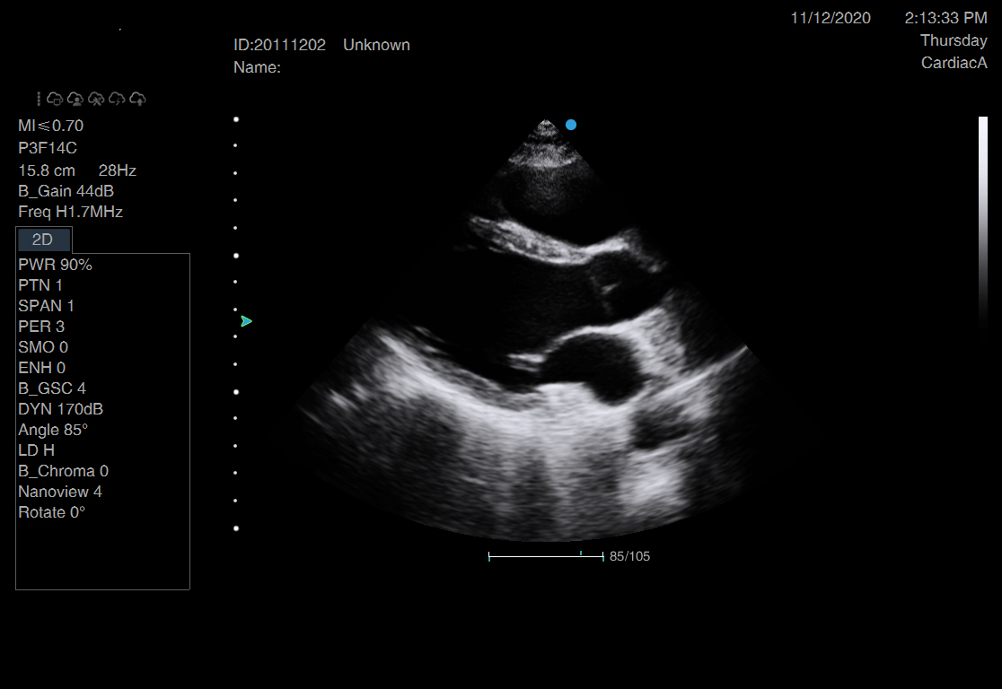Viewport: 1002px width, 689px height.
Task: Select the DYN 170dB parameter
Action: coord(60,409)
